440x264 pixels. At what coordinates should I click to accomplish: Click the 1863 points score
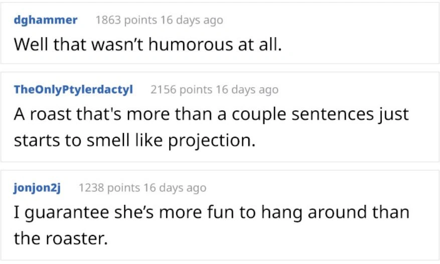coord(125,20)
